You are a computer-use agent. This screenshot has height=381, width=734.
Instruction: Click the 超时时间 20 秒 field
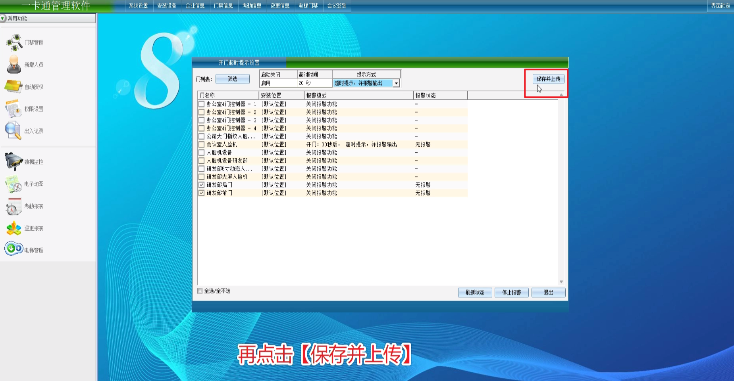[x=314, y=83]
